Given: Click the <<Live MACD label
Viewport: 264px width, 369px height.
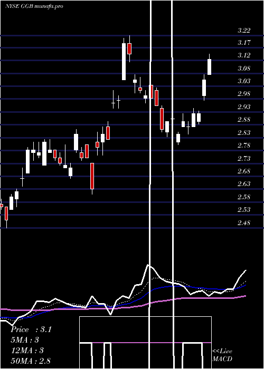Looking at the screenshot, I should click(222, 355).
